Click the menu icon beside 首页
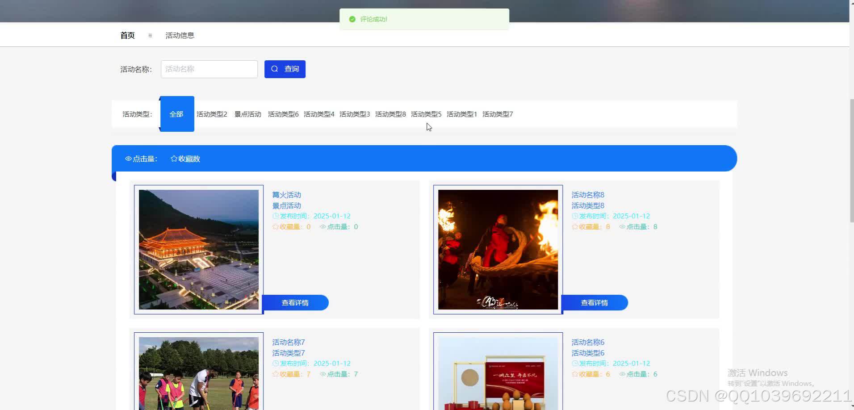The height and width of the screenshot is (410, 854). point(150,35)
